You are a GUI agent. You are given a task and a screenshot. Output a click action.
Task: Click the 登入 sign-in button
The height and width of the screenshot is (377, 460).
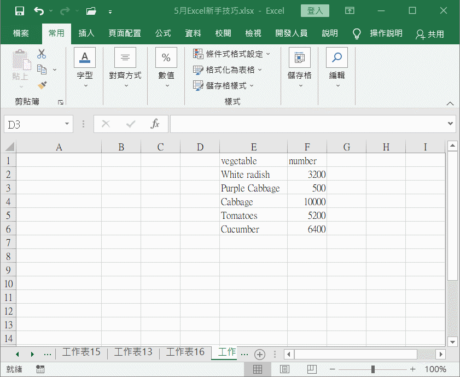(x=315, y=11)
